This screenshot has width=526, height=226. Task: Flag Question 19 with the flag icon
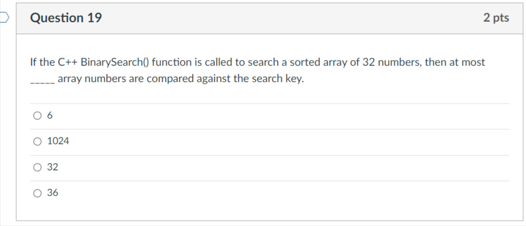pyautogui.click(x=4, y=18)
